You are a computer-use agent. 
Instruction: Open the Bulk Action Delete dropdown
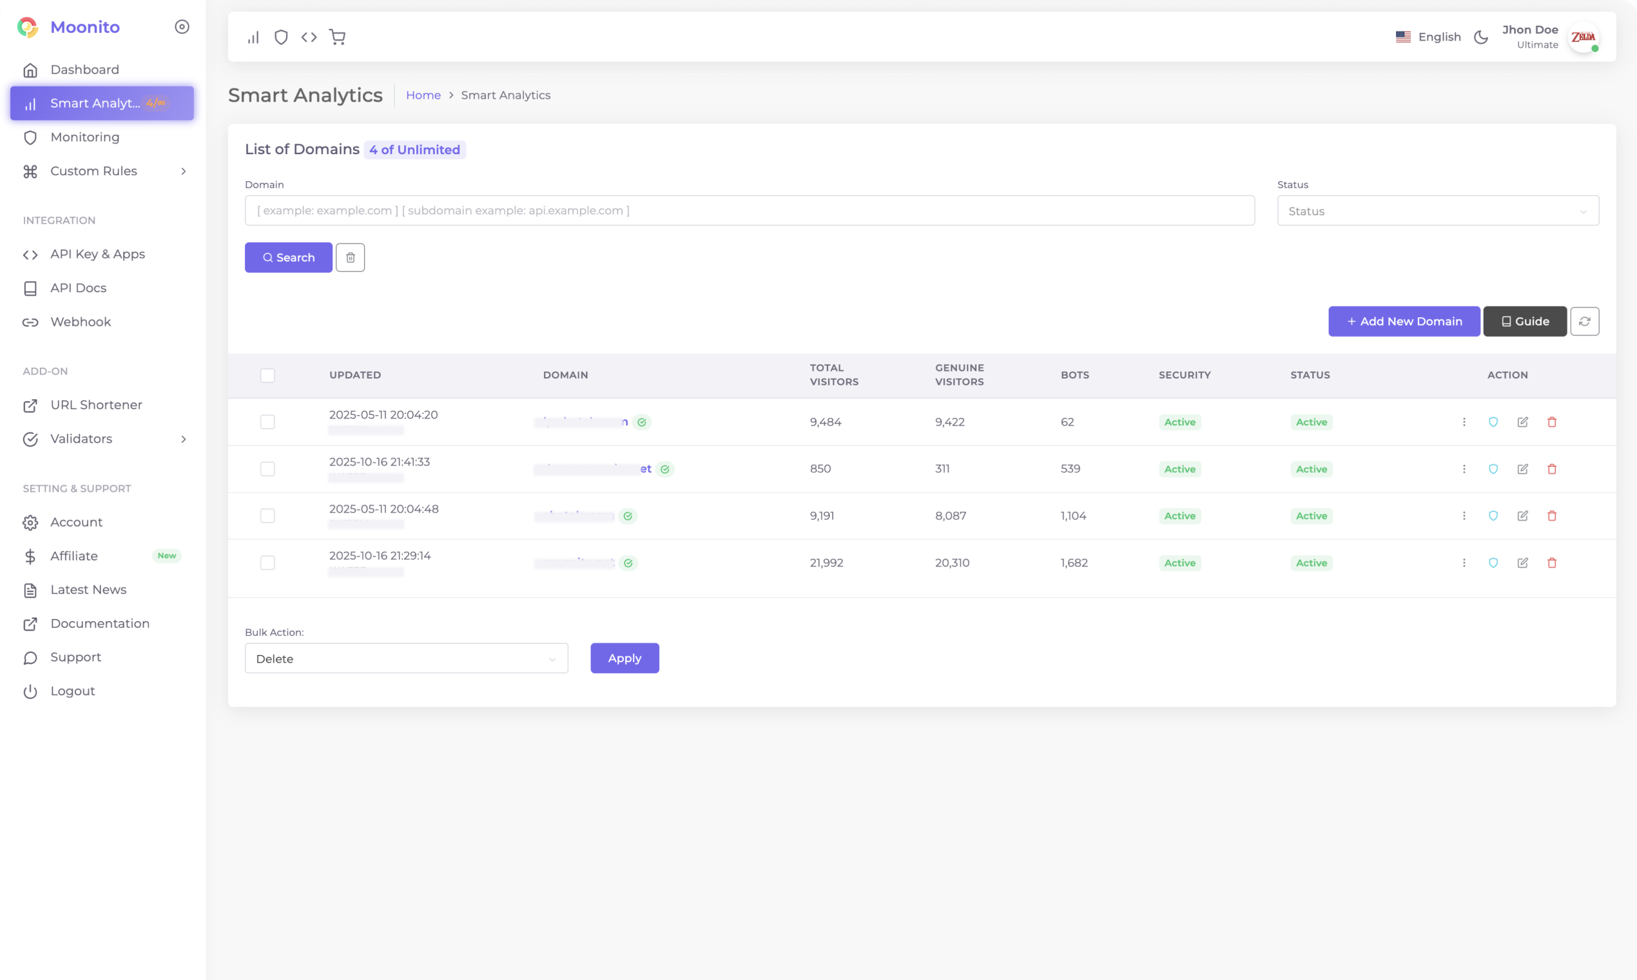(406, 658)
